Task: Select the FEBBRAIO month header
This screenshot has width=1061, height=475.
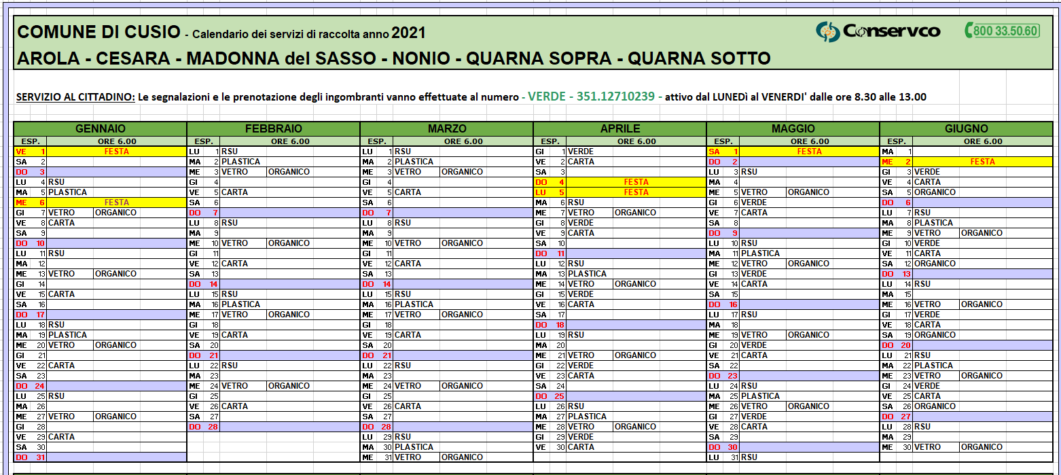Action: point(273,128)
